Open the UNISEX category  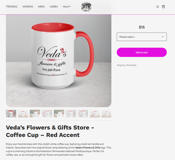click(x=54, y=7)
